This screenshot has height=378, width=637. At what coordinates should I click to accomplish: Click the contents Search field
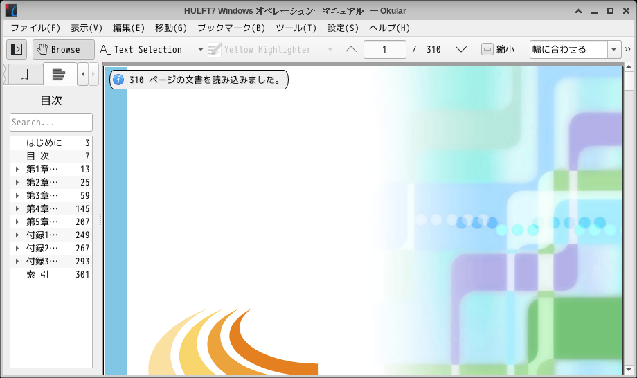(51, 123)
